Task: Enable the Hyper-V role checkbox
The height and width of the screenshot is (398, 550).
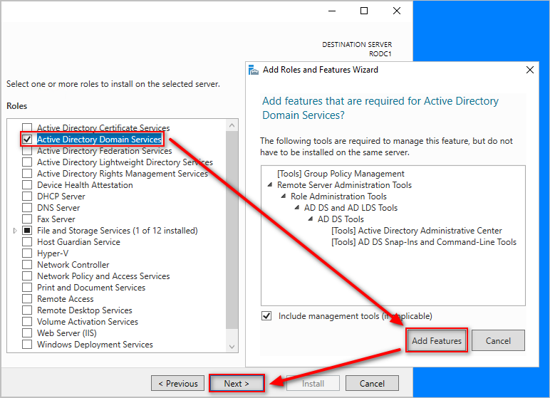Action: 27,253
